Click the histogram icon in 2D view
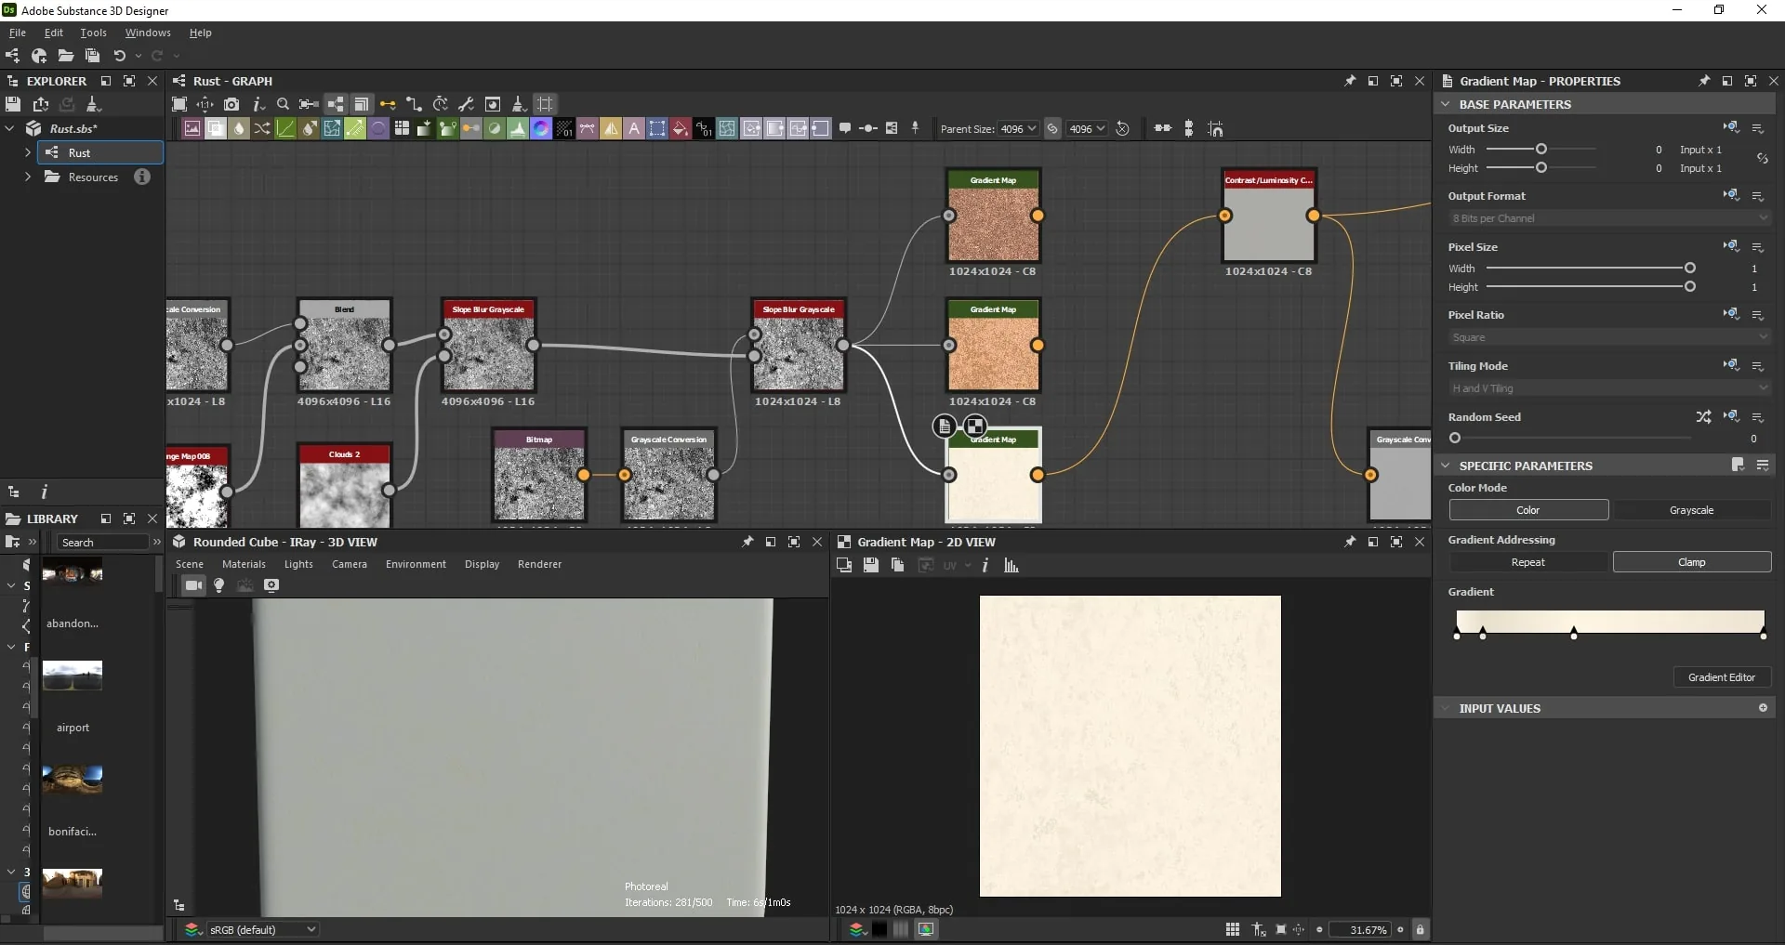 point(1011,565)
